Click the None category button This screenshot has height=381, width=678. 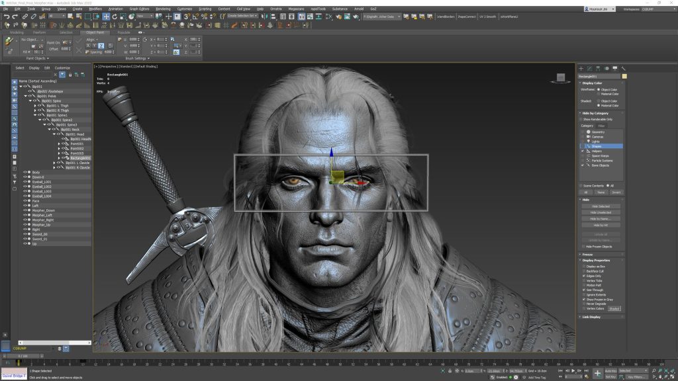click(x=601, y=192)
